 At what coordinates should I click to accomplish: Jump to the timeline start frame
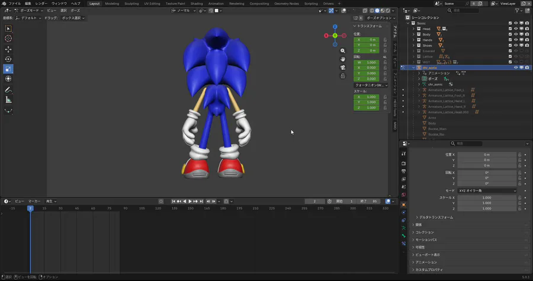point(174,202)
